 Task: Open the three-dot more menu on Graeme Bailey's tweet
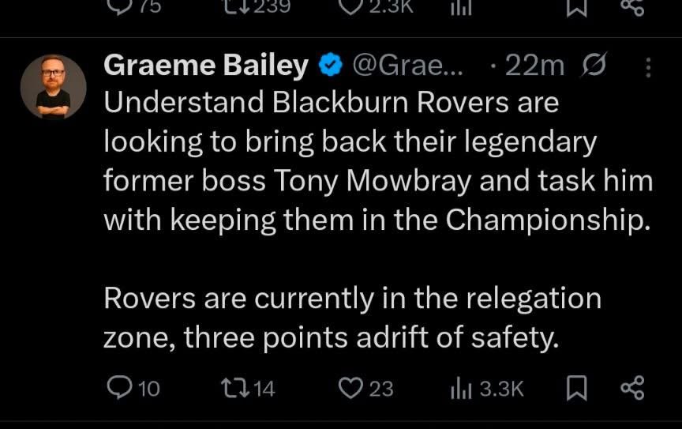[649, 67]
